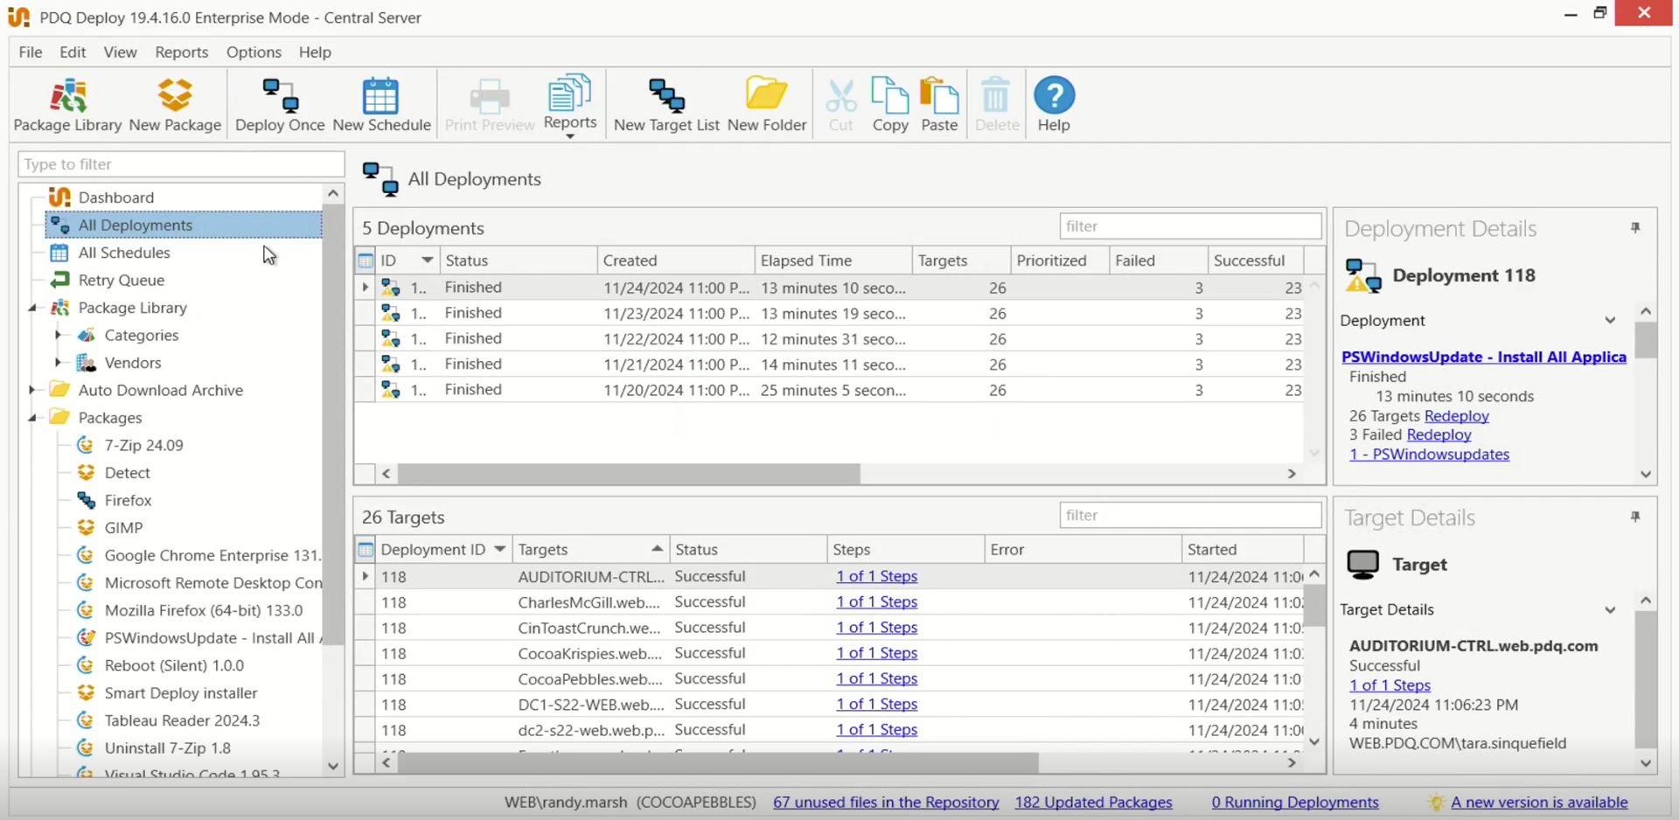Click the Type to filter search box
Viewport: 1679px width, 820px height.
(181, 164)
